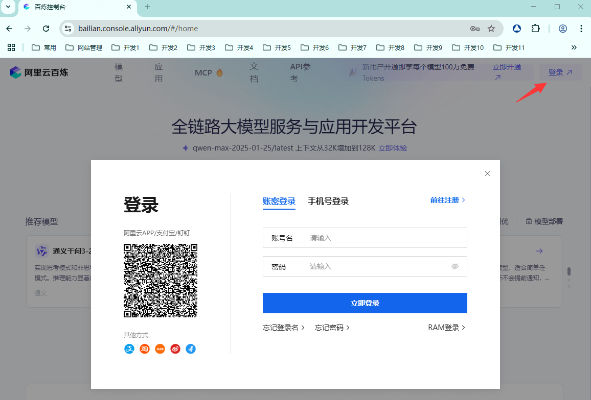View site information icon
This screenshot has height=400, width=591.
pos(68,29)
